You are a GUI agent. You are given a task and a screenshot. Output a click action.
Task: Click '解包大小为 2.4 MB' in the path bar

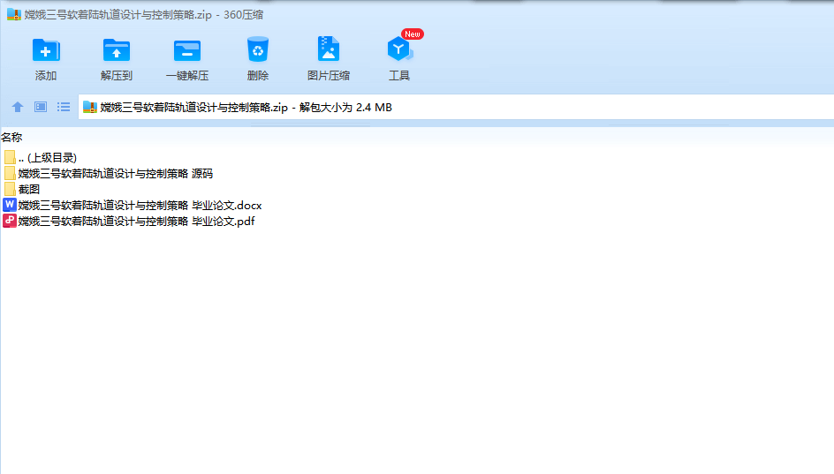click(345, 108)
